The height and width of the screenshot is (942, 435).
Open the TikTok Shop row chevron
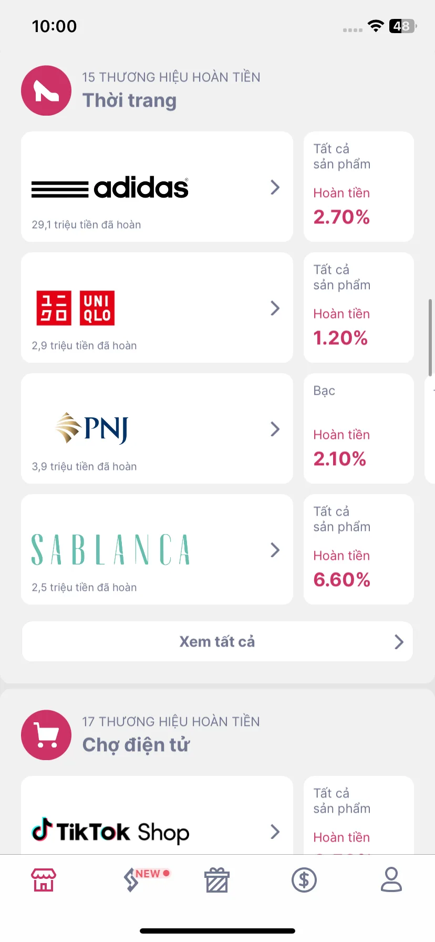(275, 832)
